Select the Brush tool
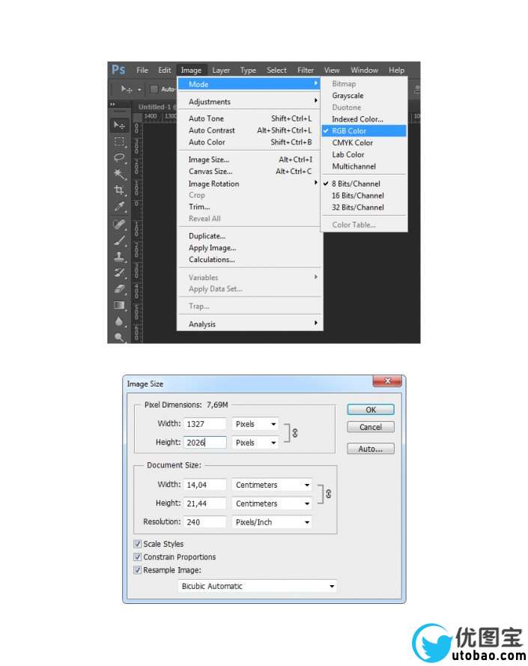Screen dimensions: 528x666 [119, 240]
